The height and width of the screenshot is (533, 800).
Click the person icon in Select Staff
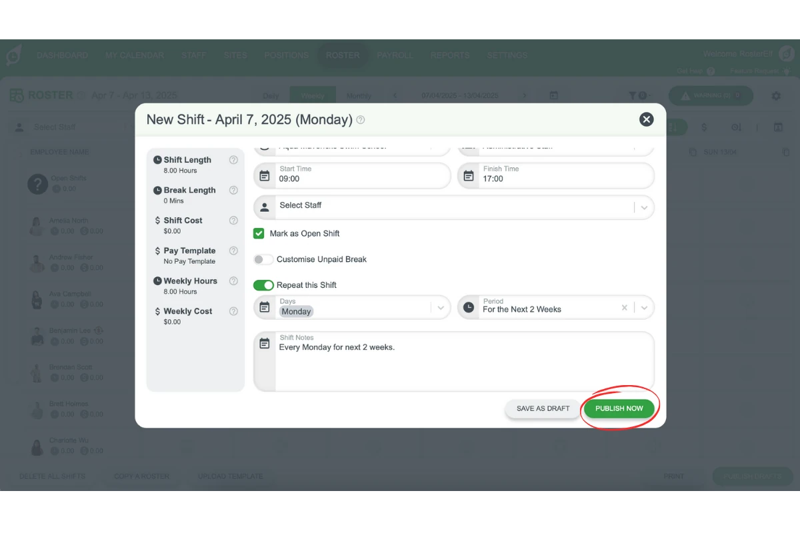pyautogui.click(x=265, y=207)
